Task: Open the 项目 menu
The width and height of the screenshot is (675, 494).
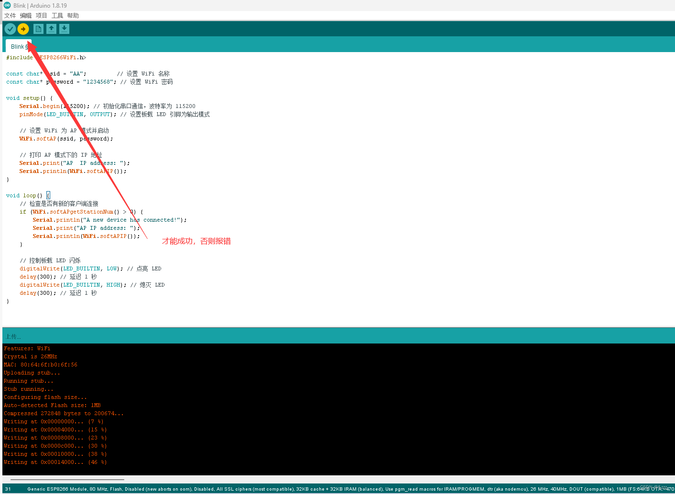Action: [41, 15]
